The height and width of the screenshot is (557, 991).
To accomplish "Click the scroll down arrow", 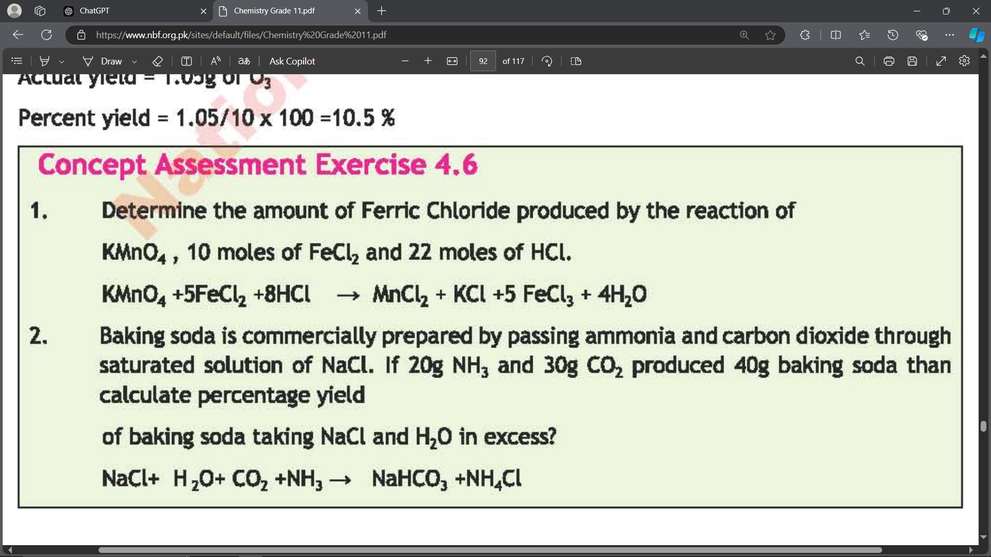I will pos(984,537).
